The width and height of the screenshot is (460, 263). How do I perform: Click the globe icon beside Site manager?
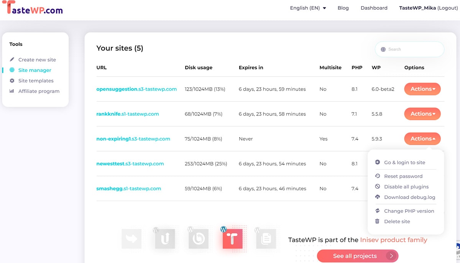tap(12, 70)
